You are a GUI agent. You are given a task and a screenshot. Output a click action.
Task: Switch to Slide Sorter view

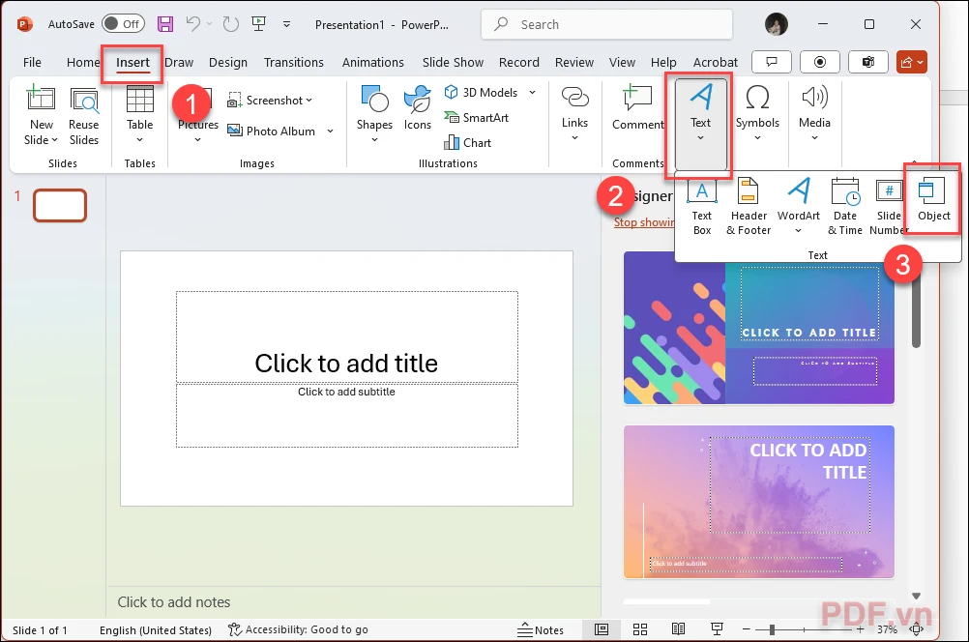pyautogui.click(x=640, y=629)
